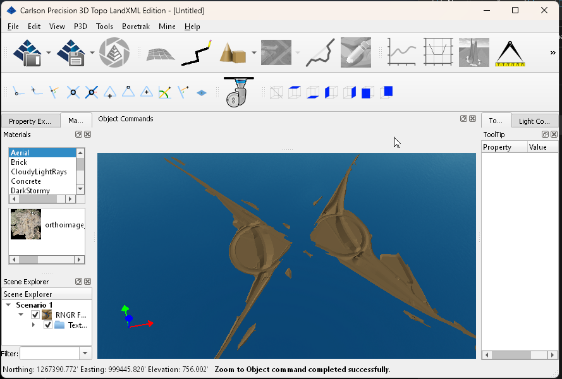
Task: Open the File menu
Action: tap(13, 27)
